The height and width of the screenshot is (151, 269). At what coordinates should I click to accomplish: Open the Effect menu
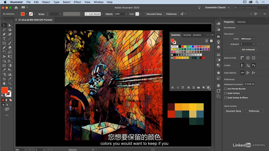tap(77, 2)
